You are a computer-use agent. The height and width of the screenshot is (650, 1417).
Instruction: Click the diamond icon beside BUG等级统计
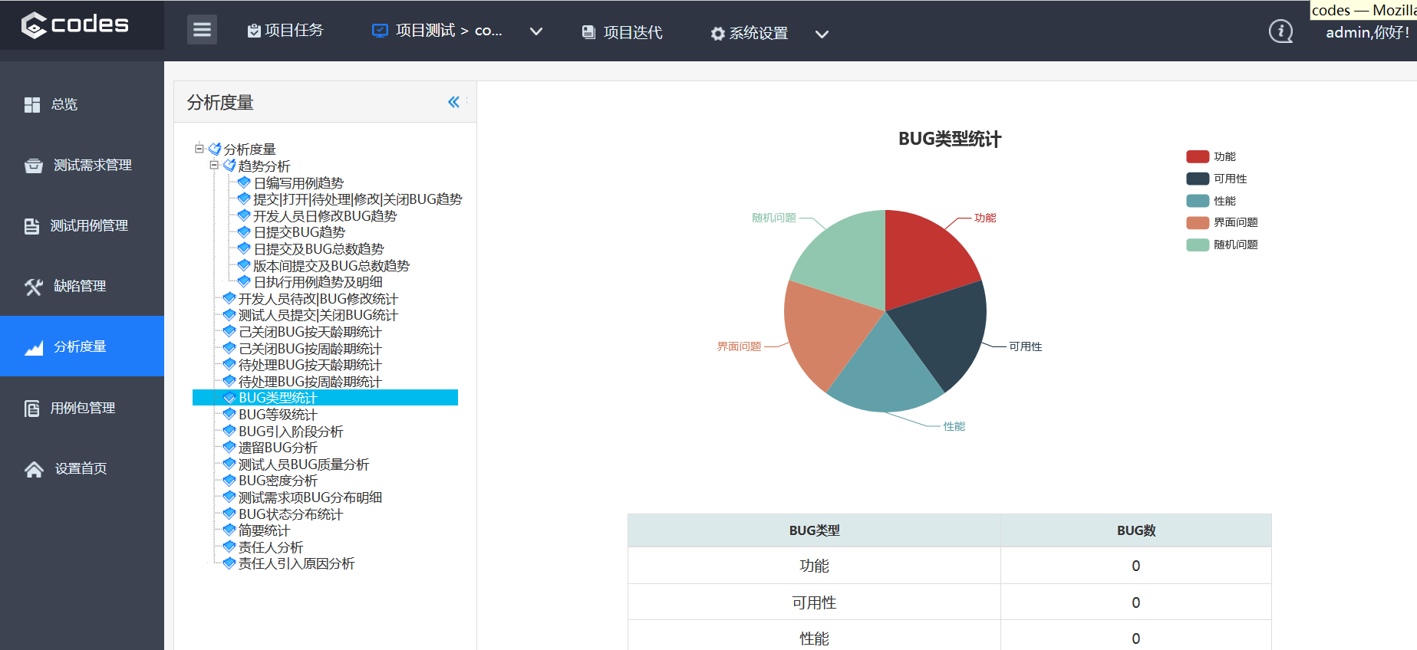click(229, 414)
